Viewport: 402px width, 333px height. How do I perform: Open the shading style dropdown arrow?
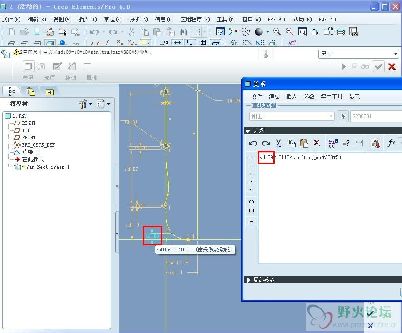click(x=268, y=32)
